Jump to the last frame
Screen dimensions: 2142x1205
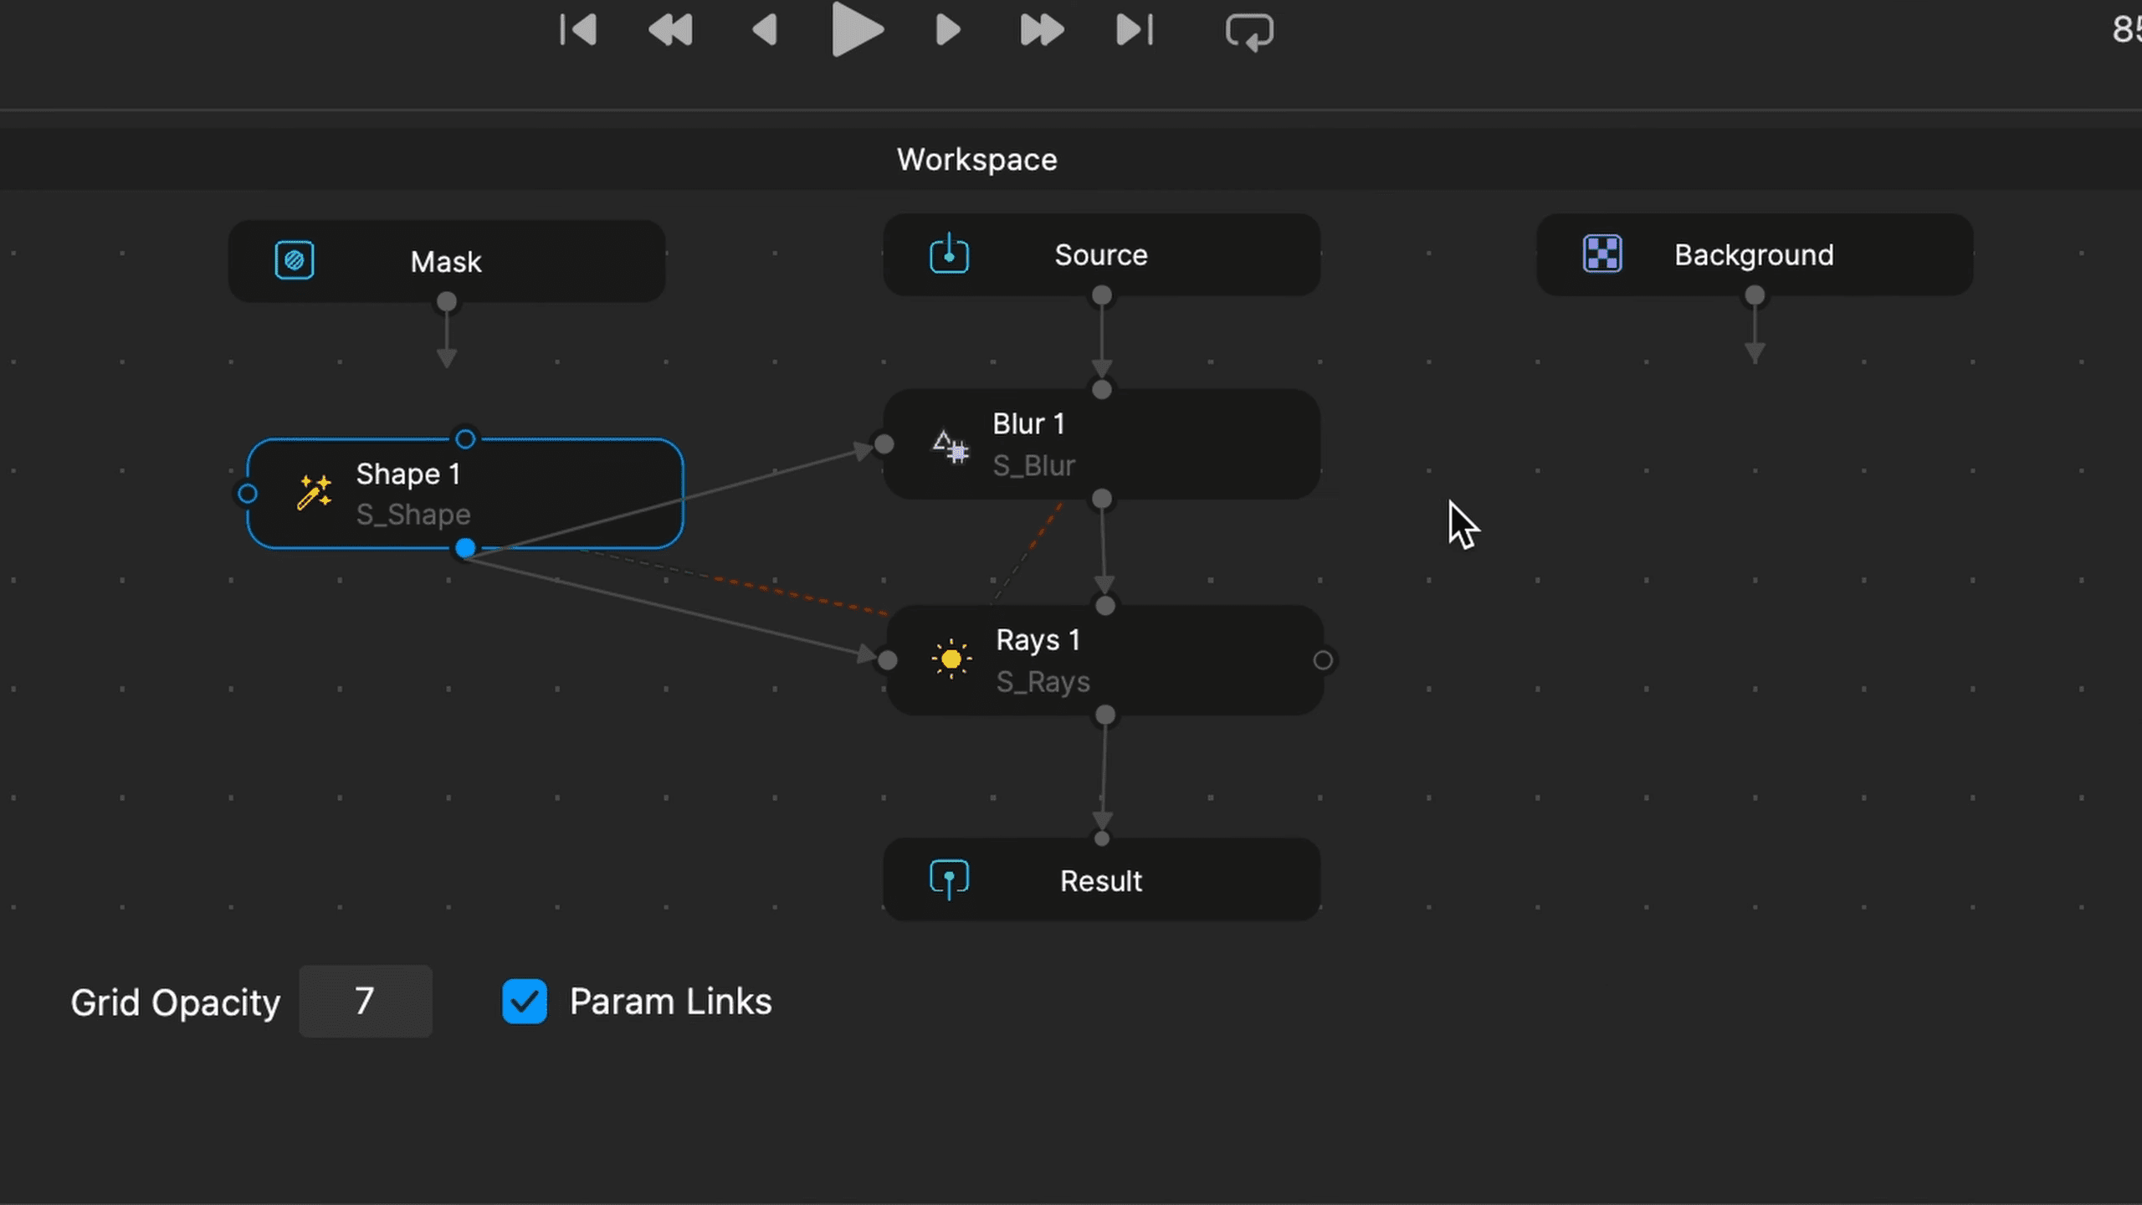pyautogui.click(x=1133, y=30)
